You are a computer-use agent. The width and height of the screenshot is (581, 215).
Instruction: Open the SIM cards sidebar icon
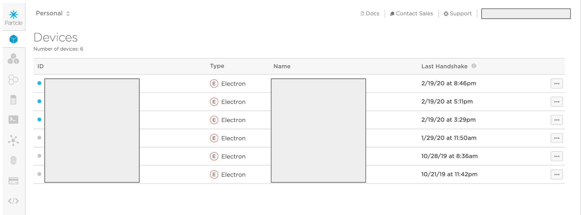pos(14,100)
